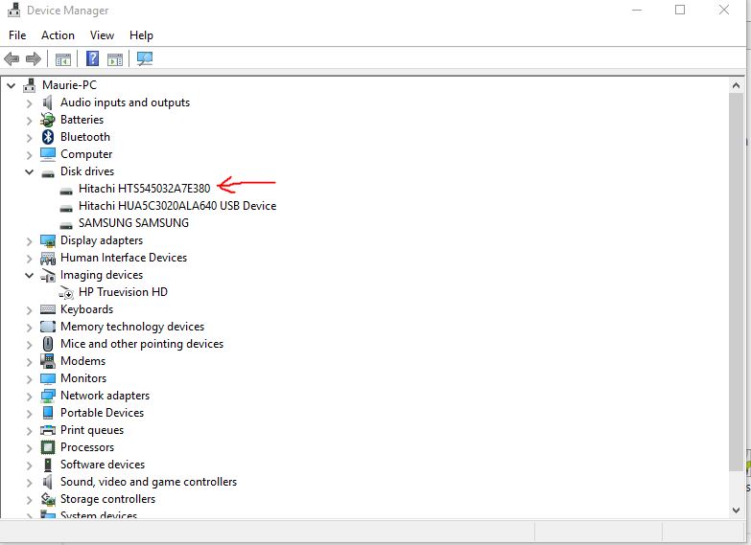751x545 pixels.
Task: Select the Software devices label
Action: point(103,465)
